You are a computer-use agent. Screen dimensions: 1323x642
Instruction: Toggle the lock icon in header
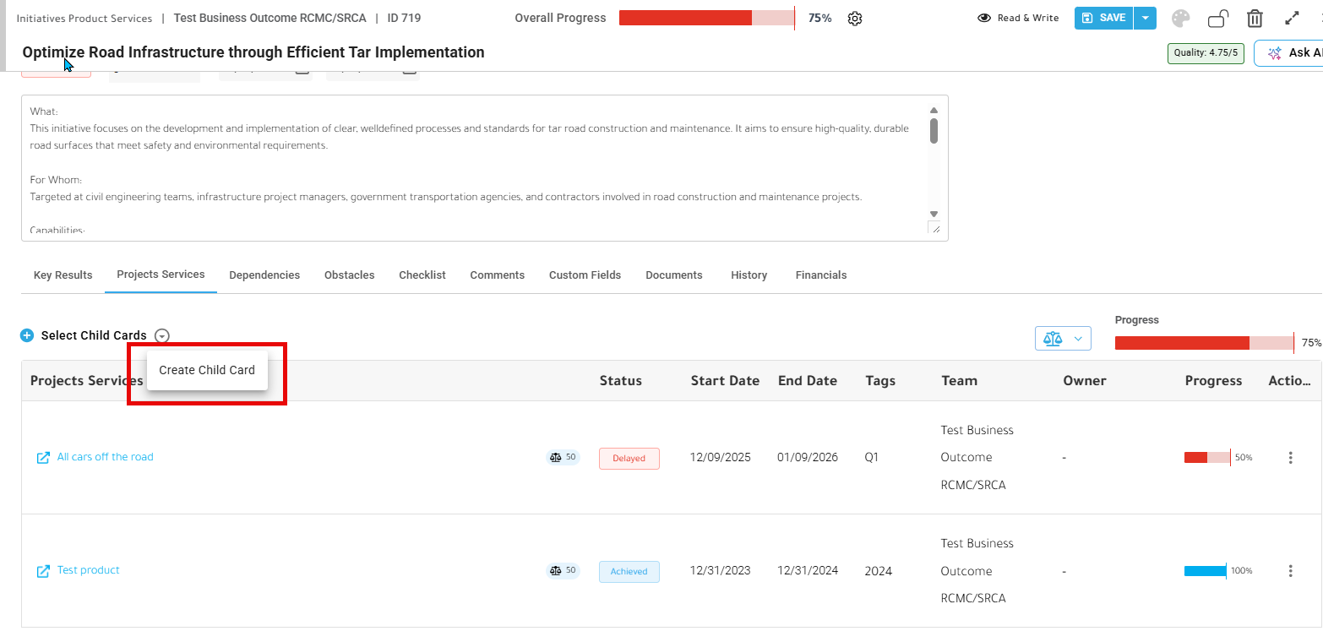click(x=1218, y=19)
